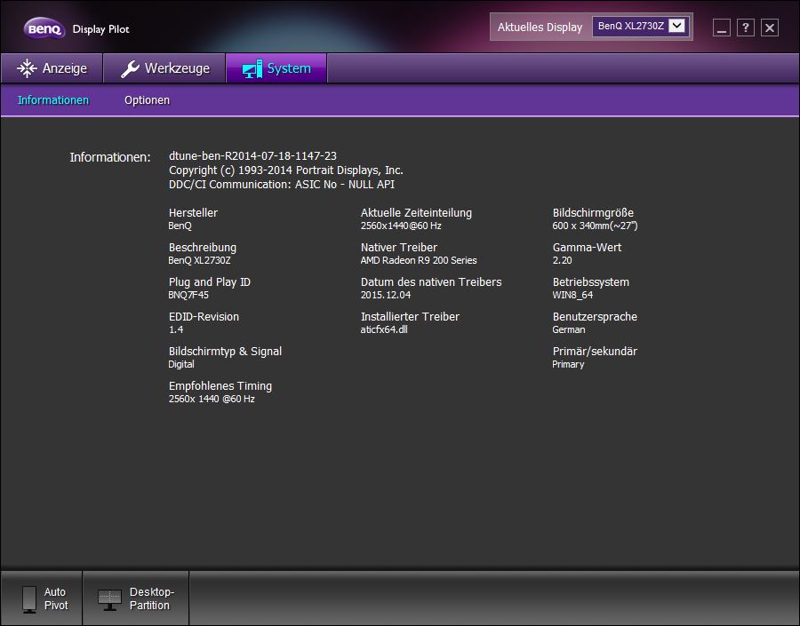Click the Desktop-Partition screen icon
Viewport: 800px width, 626px height.
[x=109, y=600]
